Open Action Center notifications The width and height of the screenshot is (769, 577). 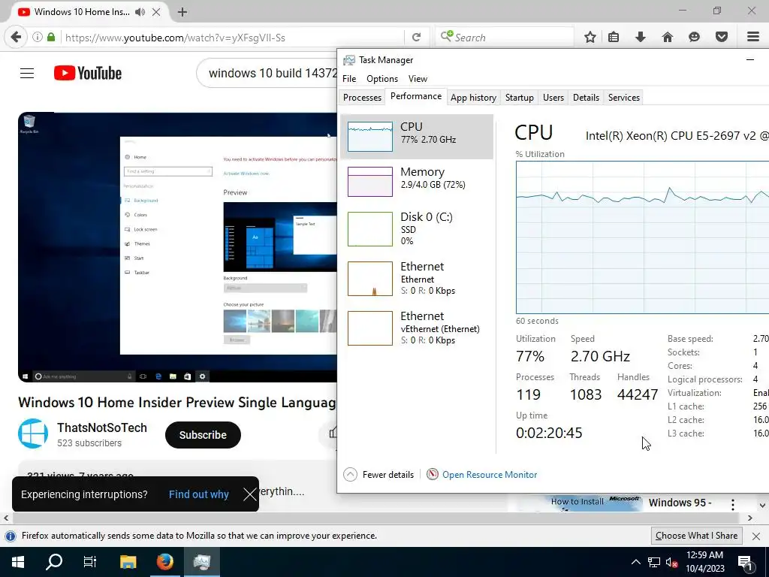[x=746, y=563]
